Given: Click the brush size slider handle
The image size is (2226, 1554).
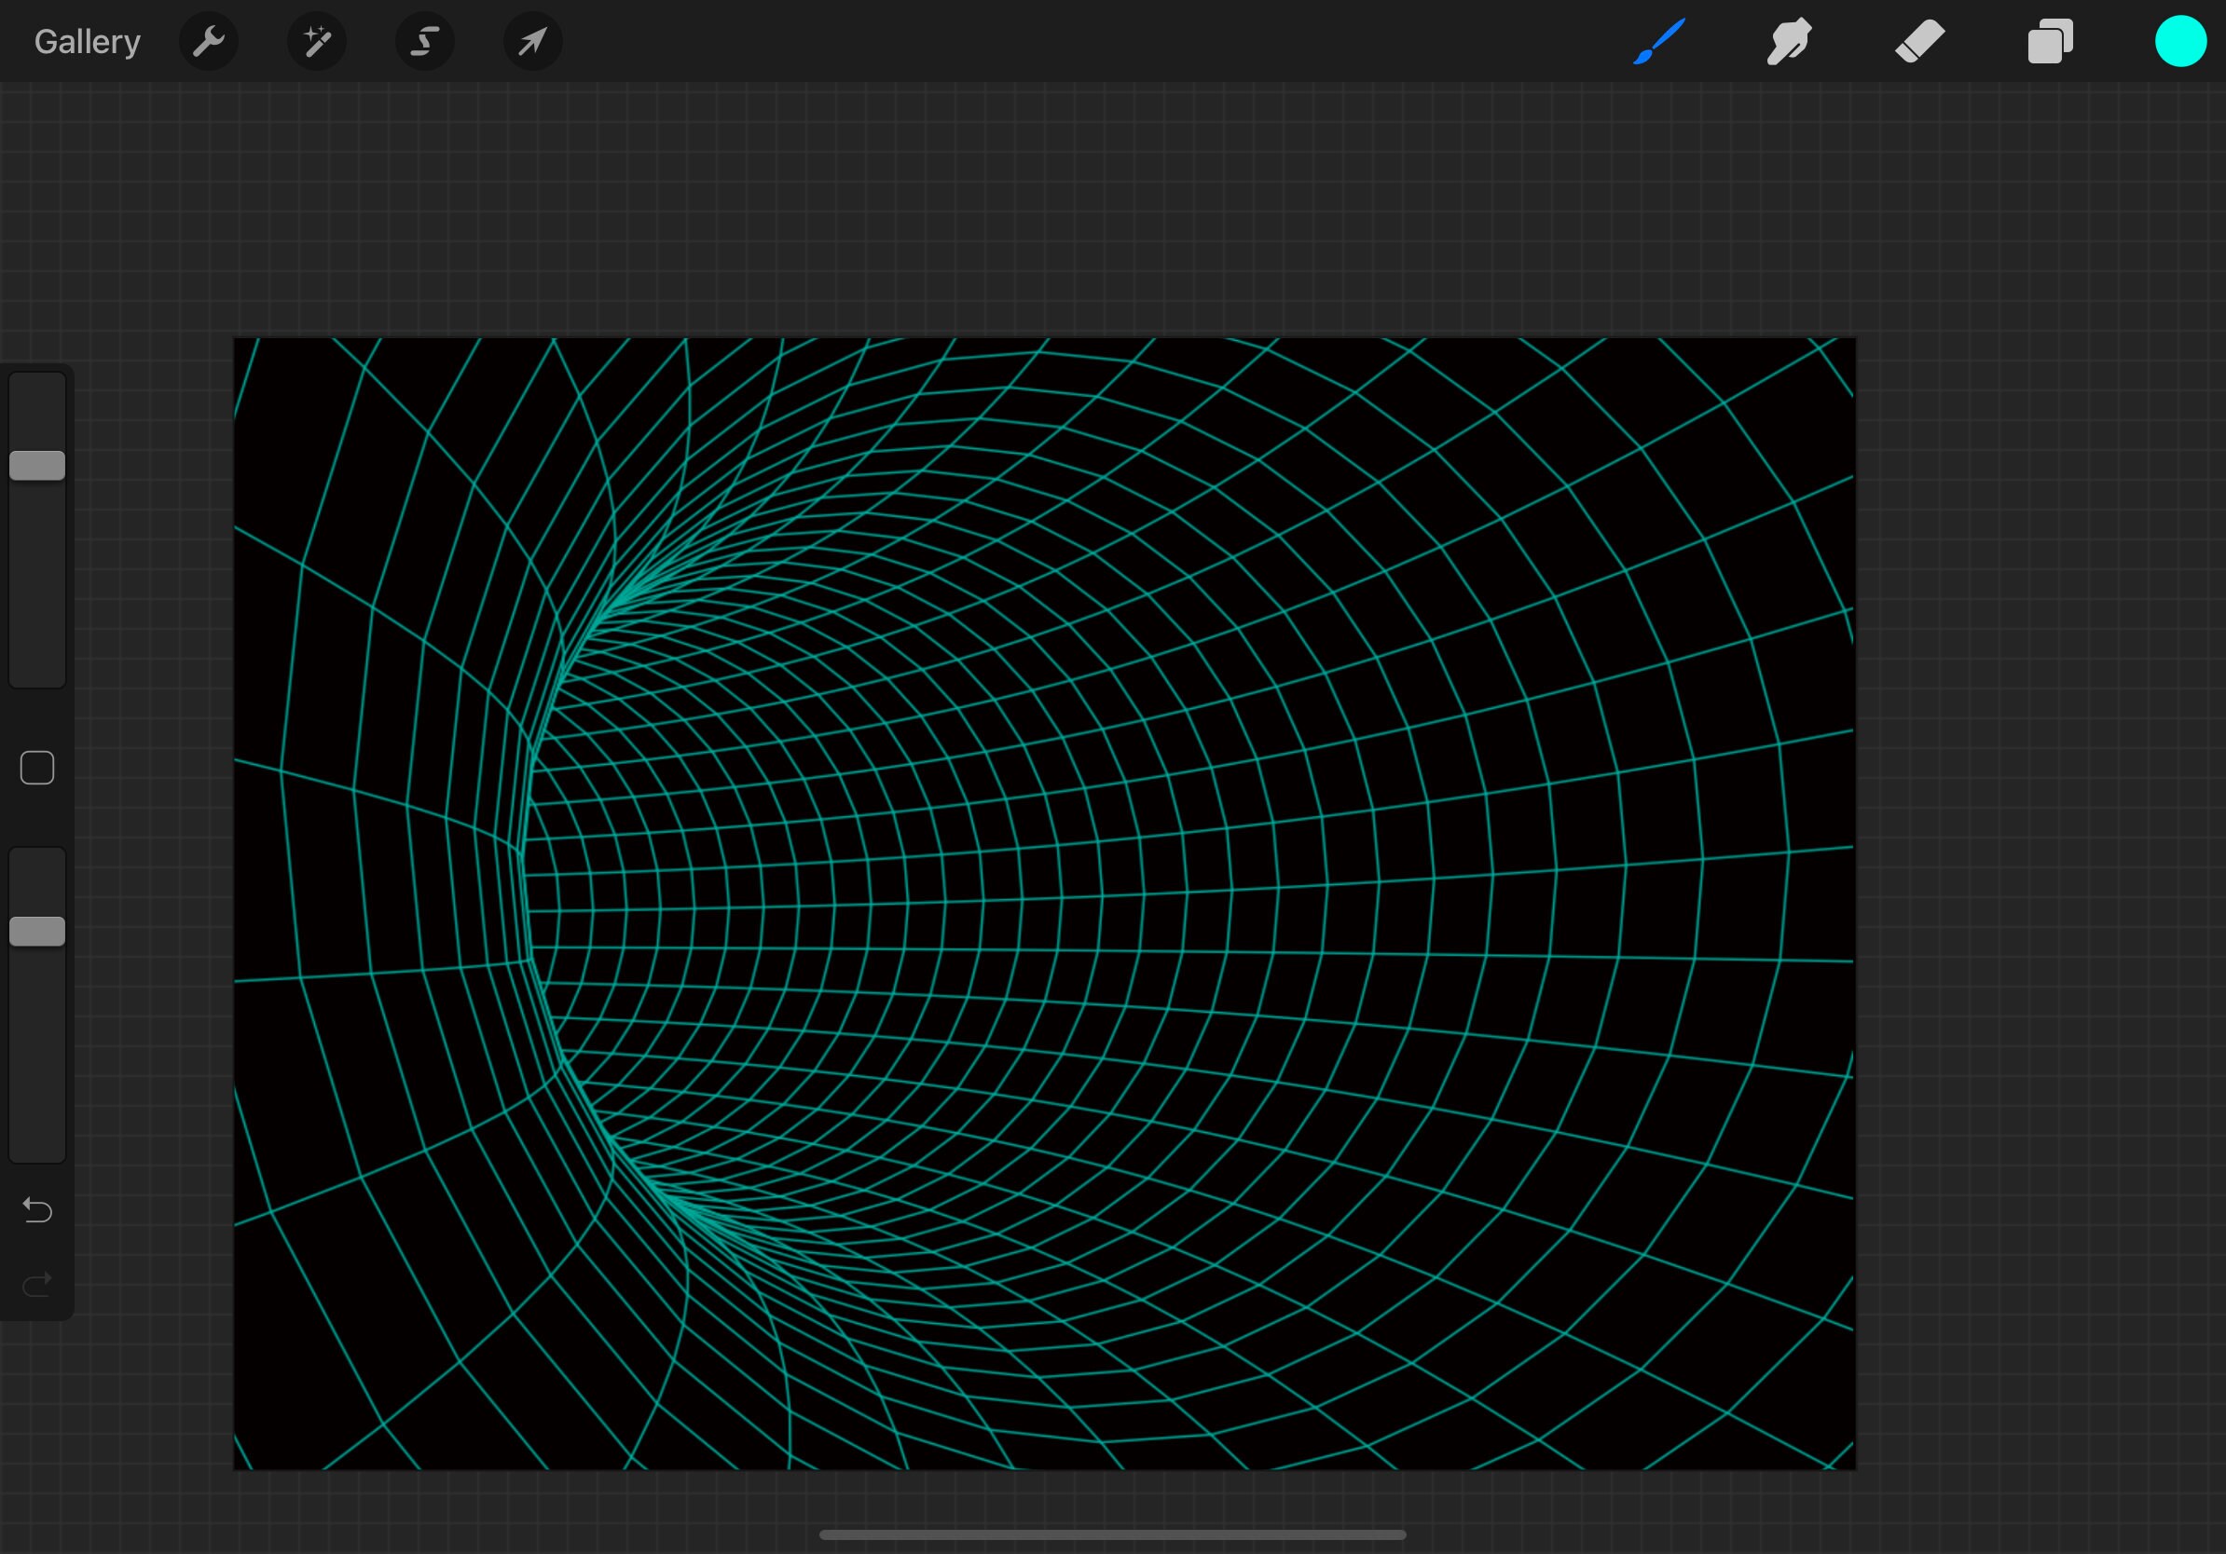Looking at the screenshot, I should 37,465.
